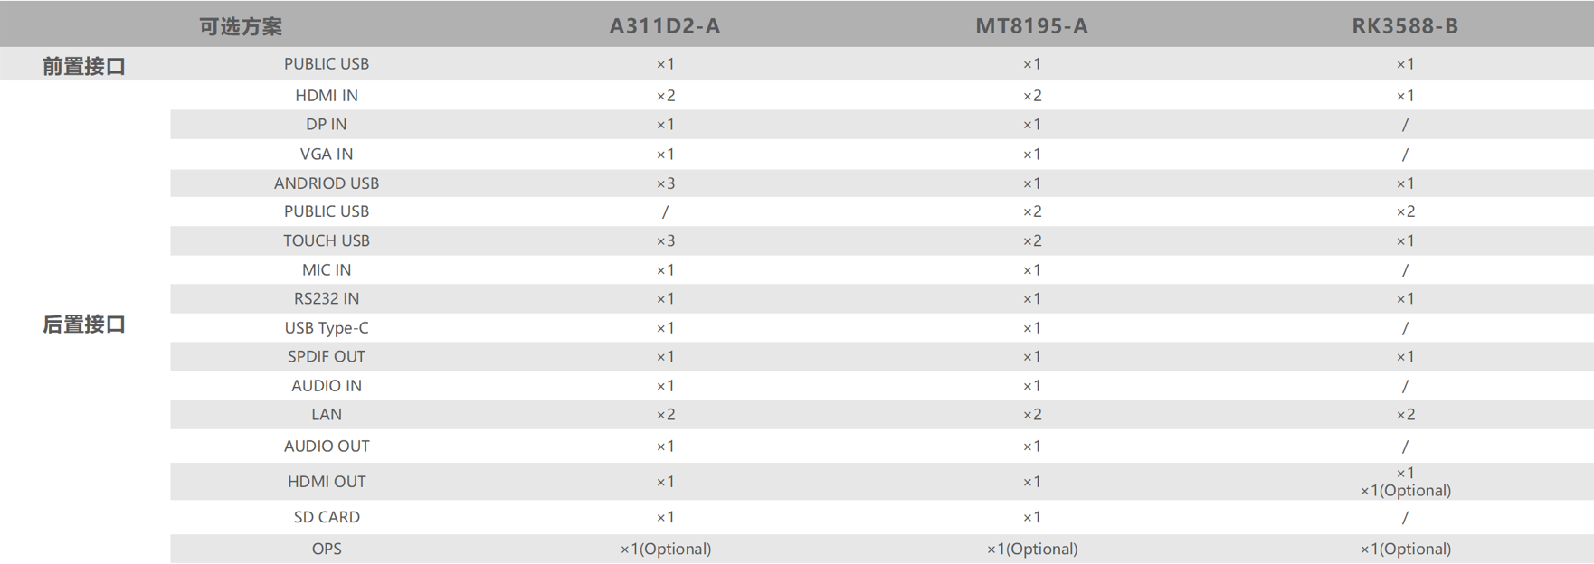Select the LAN row label

(x=327, y=415)
